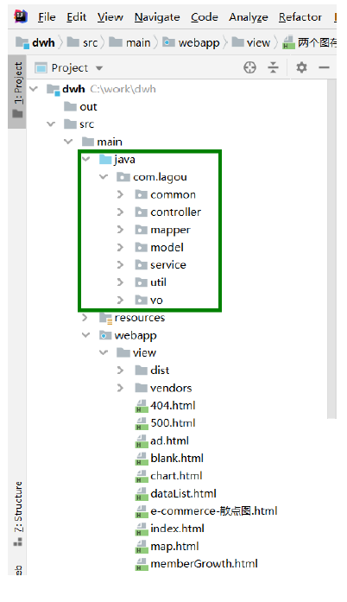Click the Project panel vertical scrollbar
347x602 pixels.
[x=331, y=249]
